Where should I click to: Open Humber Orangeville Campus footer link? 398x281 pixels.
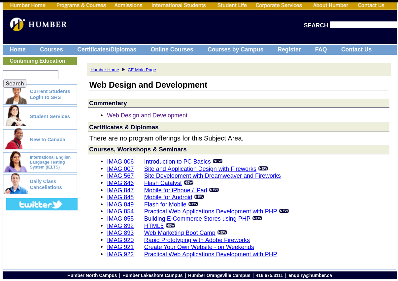(219, 275)
